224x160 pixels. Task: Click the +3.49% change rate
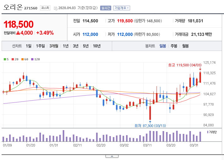point(45,33)
